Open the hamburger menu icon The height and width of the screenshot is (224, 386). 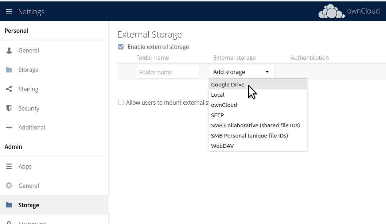pos(9,12)
